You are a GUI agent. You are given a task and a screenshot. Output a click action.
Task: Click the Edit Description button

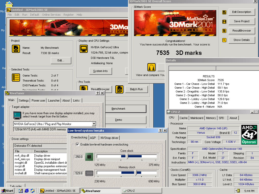point(242,12)
